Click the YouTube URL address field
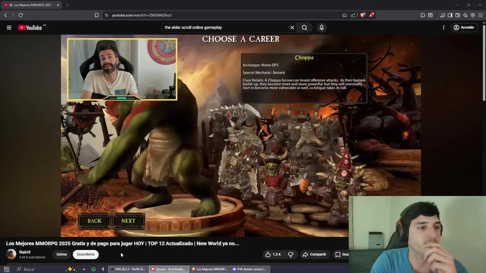Image resolution: width=486 pixels, height=273 pixels. 224,15
